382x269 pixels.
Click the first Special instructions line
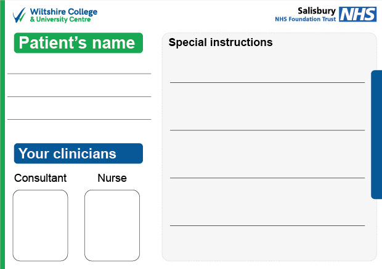click(x=267, y=82)
